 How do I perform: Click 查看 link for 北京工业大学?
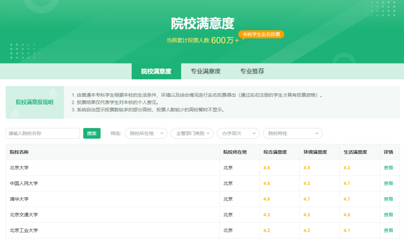pos(388,231)
